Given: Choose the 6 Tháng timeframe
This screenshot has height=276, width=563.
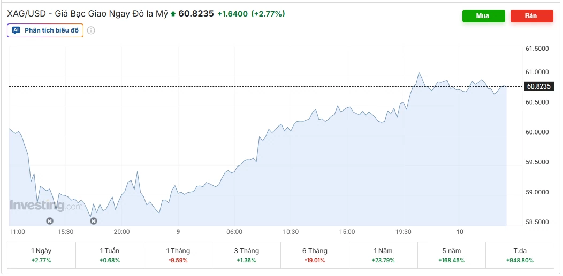Looking at the screenshot, I should pos(315,255).
